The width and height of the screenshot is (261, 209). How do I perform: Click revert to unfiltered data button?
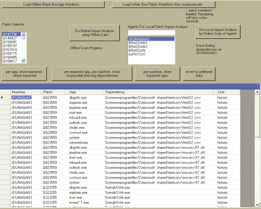point(199,74)
